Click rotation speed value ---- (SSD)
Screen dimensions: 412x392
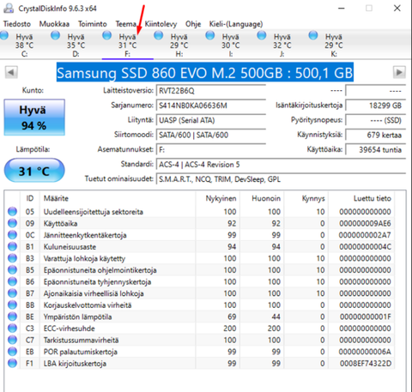pyautogui.click(x=376, y=120)
